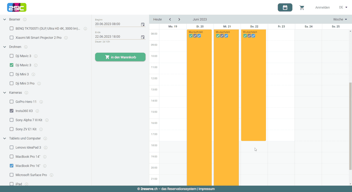Check the GoPro Hero 11 checkbox

pos(12,102)
